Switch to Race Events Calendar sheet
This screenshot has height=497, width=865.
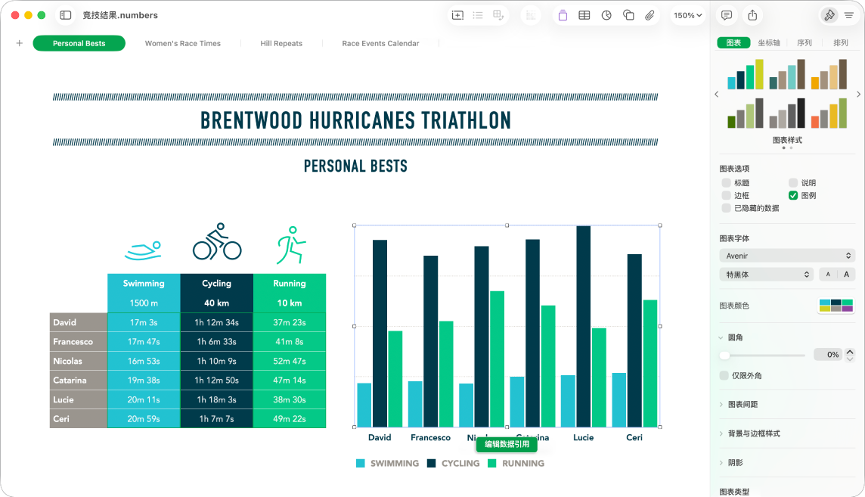pyautogui.click(x=380, y=43)
